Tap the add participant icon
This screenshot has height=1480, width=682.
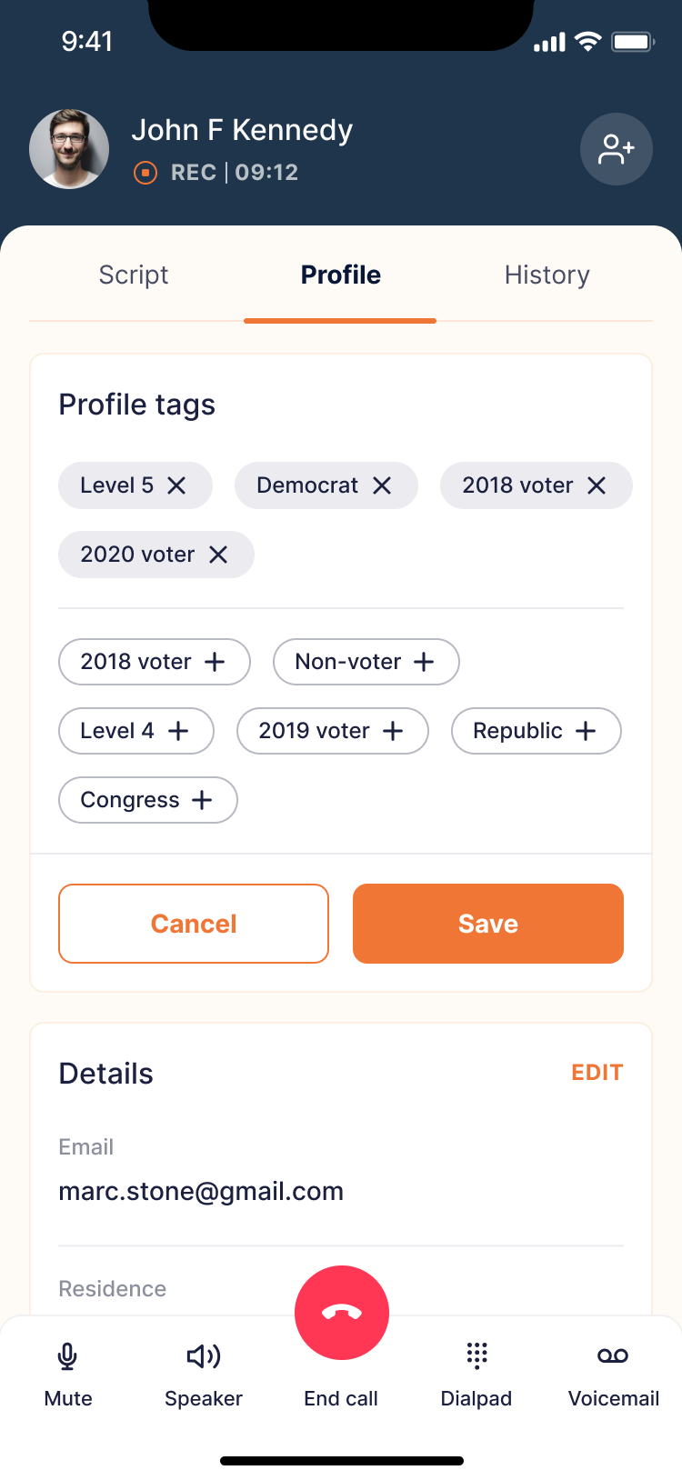tap(616, 149)
